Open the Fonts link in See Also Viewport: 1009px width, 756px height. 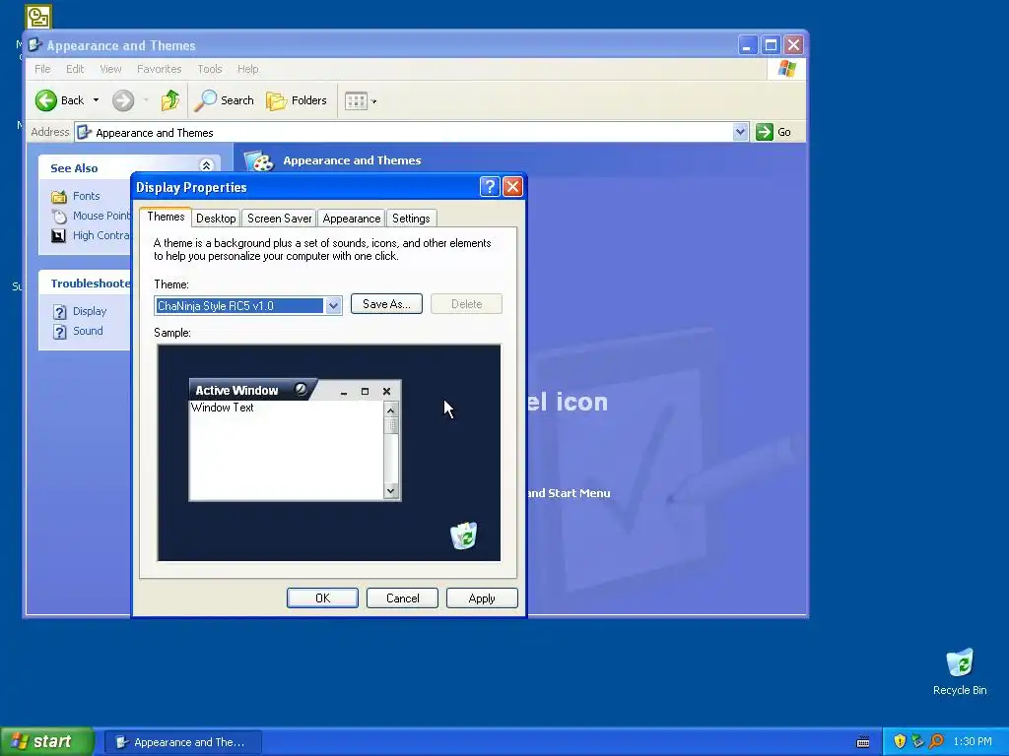click(87, 196)
